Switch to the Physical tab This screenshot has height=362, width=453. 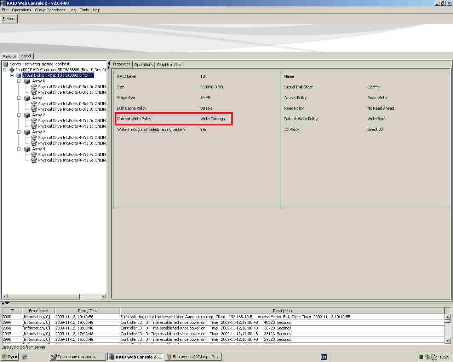(9, 57)
